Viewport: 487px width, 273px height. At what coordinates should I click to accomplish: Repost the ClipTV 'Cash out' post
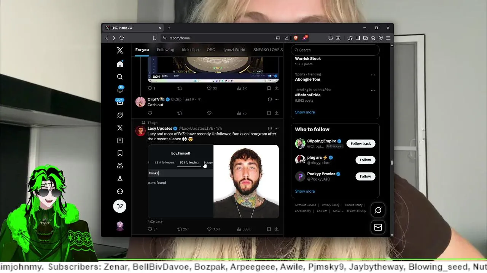click(180, 113)
